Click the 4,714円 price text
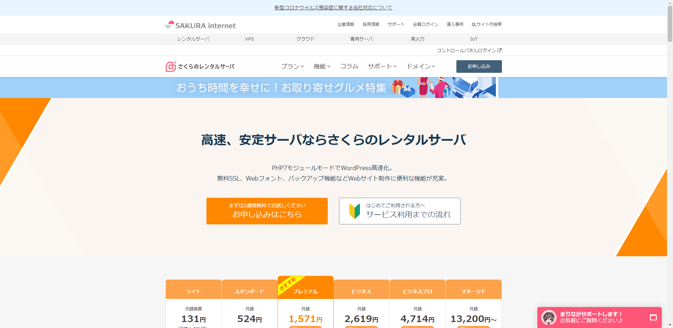This screenshot has width=673, height=328. coord(417,319)
